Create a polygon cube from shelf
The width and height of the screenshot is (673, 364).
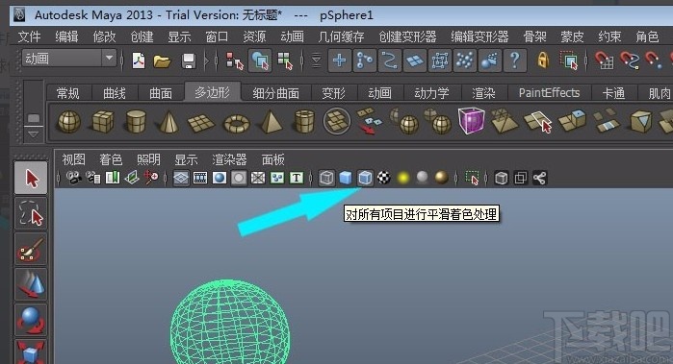tap(102, 122)
